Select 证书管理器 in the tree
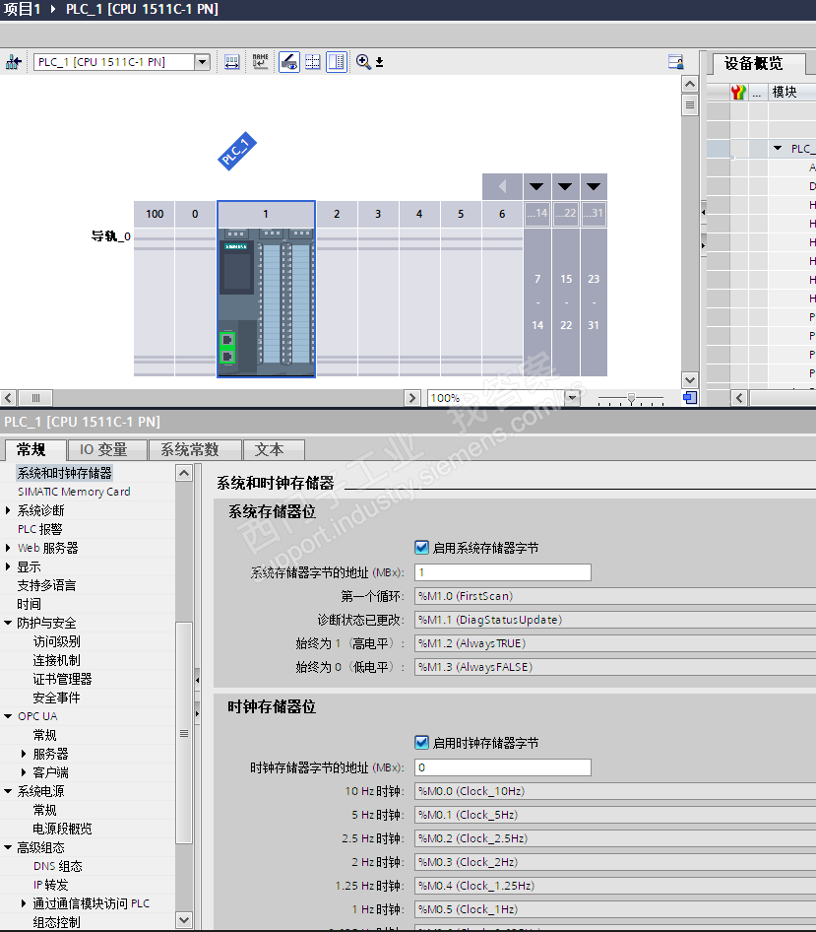The width and height of the screenshot is (816, 932). (62, 679)
